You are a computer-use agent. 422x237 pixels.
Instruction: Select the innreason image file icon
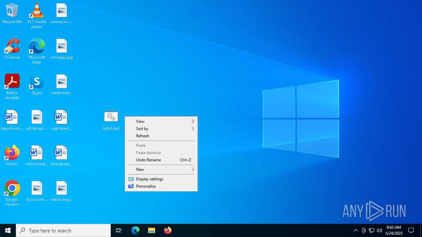[x=61, y=13]
